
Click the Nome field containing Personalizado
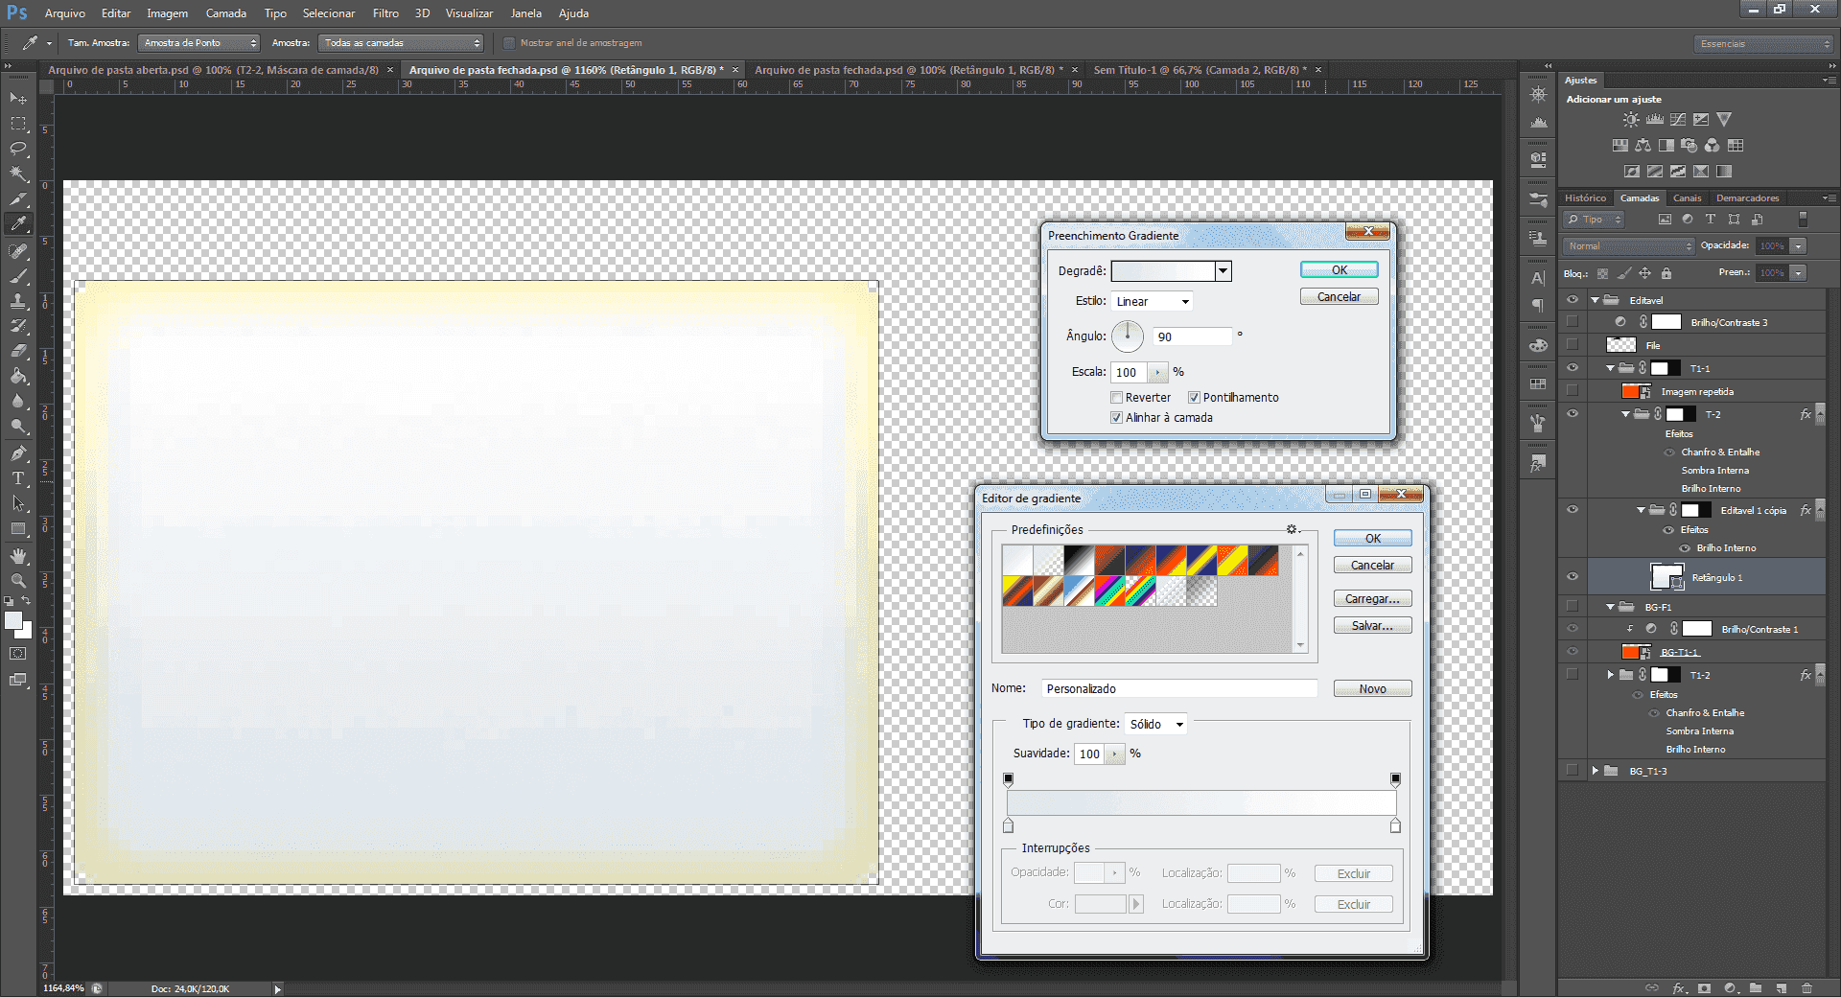pos(1179,689)
